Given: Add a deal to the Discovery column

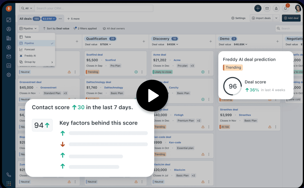Looking at the screenshot, I should (211, 41).
